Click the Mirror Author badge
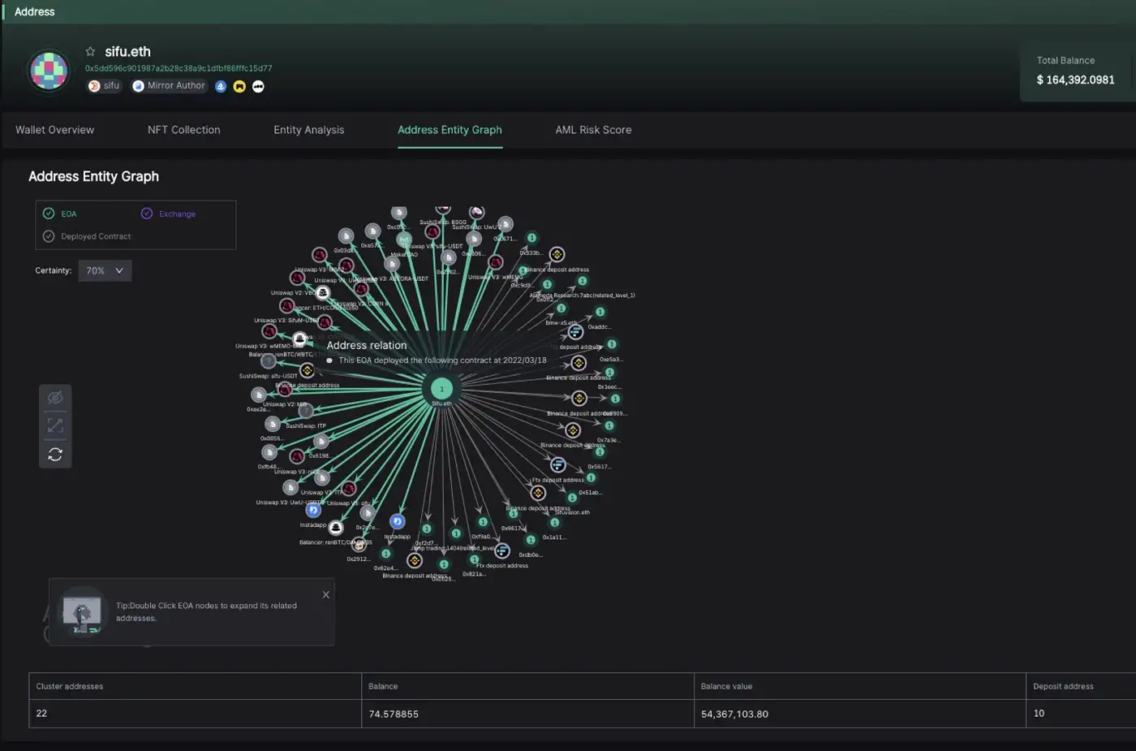Viewport: 1136px width, 751px height. (x=170, y=86)
